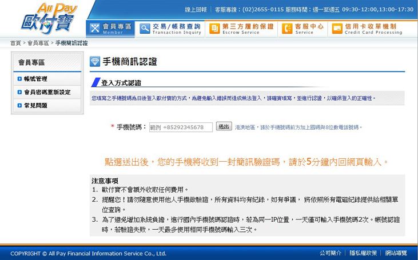
Task: Select 帳號管理 in the sidebar menu
Action: [35, 79]
